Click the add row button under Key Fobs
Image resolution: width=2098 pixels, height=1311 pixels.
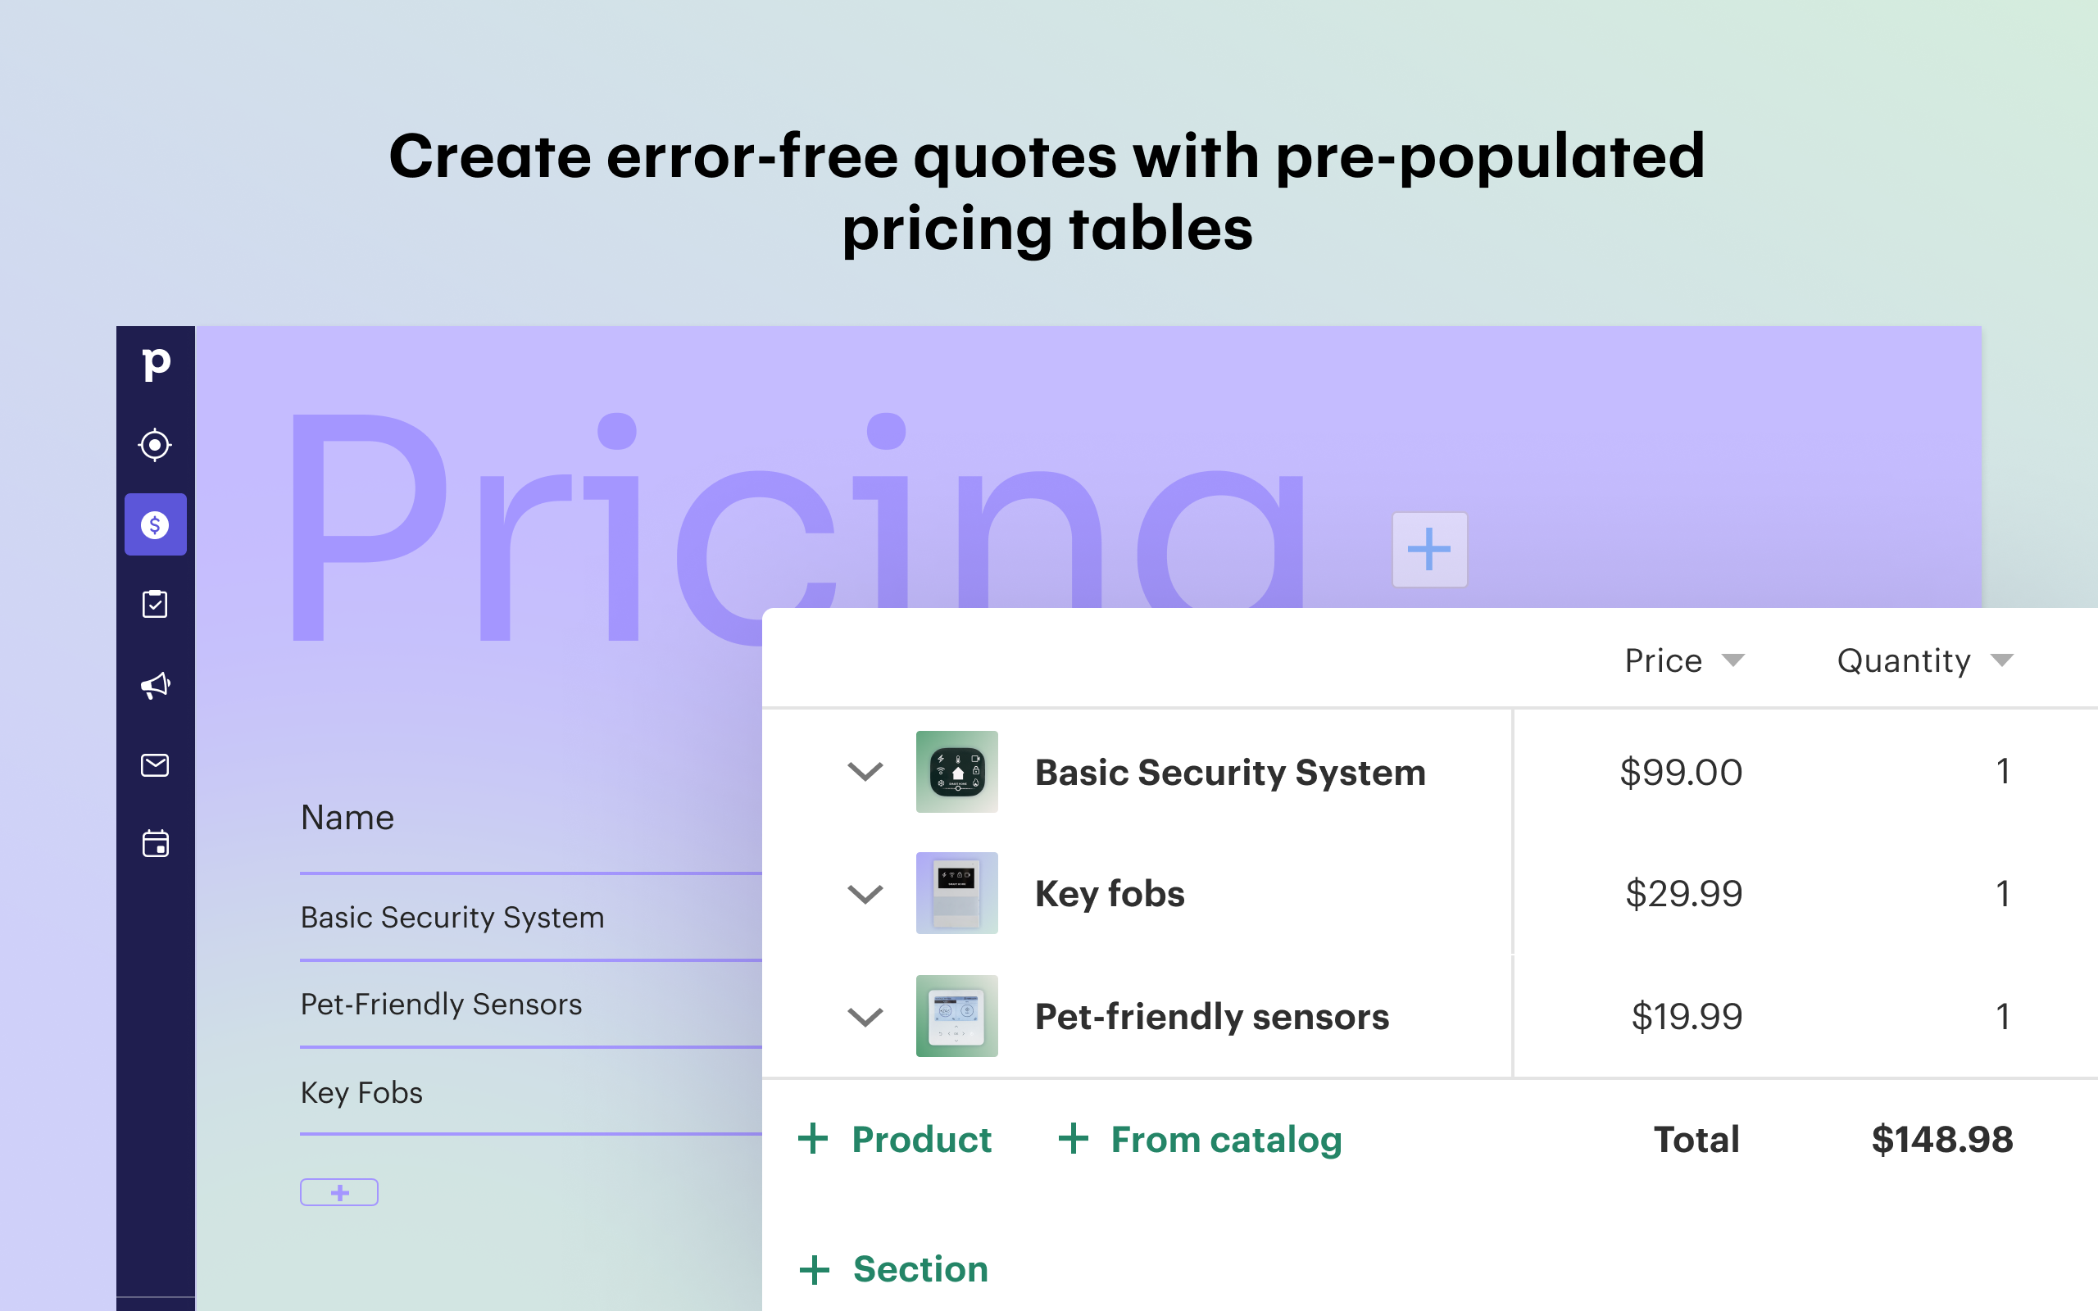(339, 1192)
